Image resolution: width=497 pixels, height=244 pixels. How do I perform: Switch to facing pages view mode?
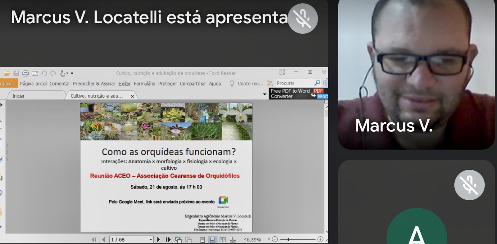click(x=223, y=239)
